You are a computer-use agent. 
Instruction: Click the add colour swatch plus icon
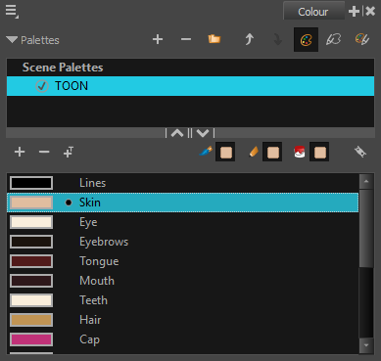pyautogui.click(x=20, y=152)
